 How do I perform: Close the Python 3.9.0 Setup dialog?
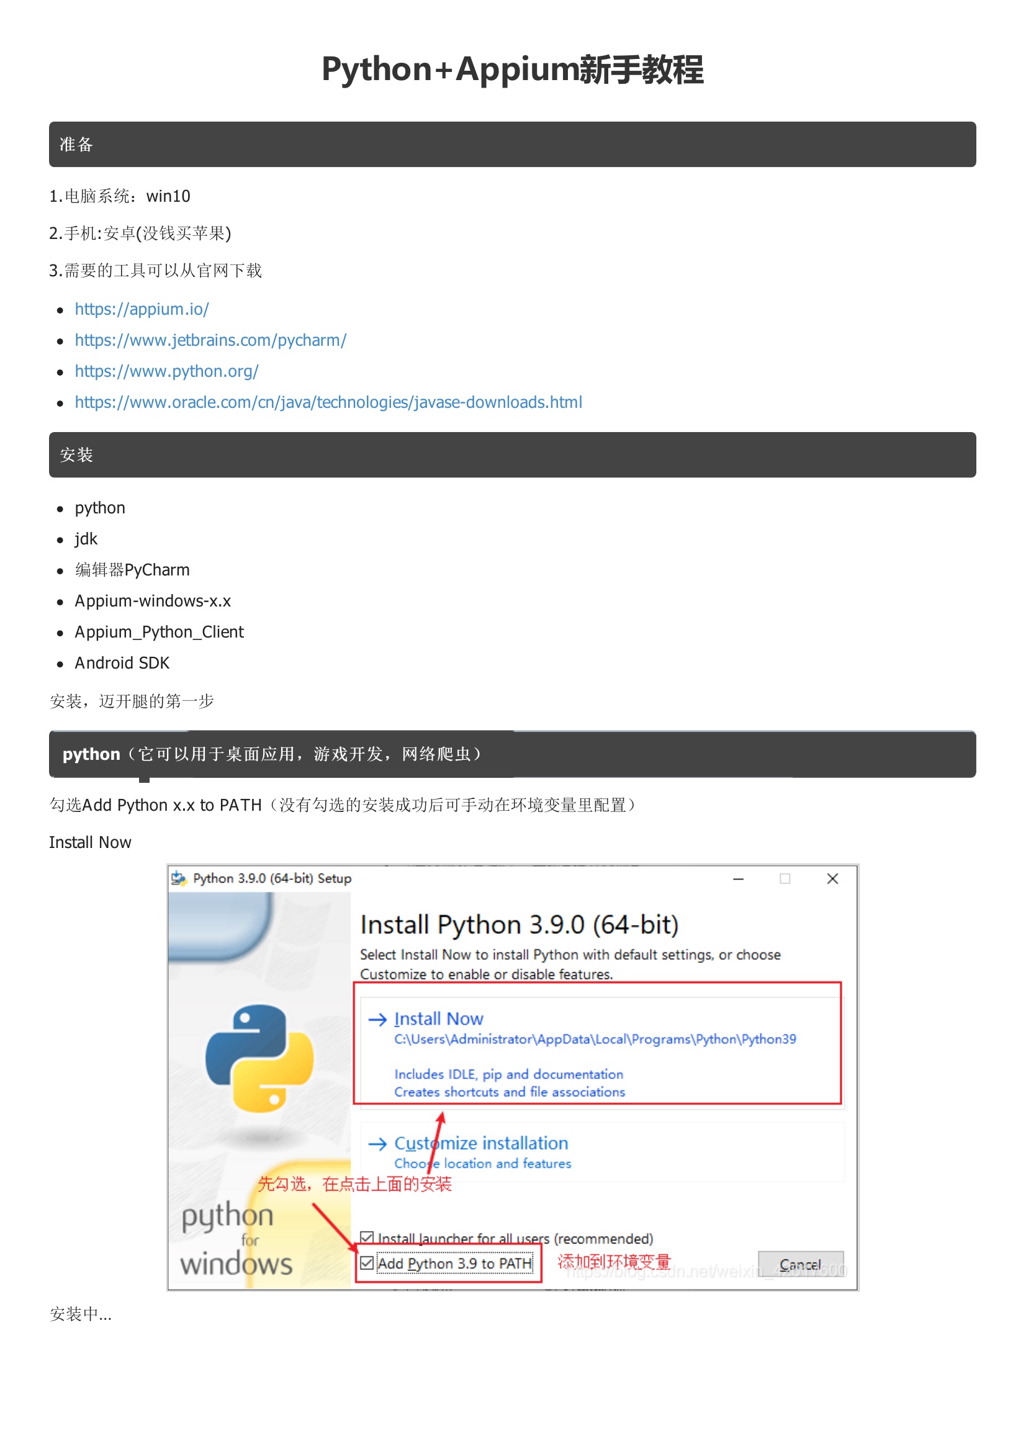point(832,879)
